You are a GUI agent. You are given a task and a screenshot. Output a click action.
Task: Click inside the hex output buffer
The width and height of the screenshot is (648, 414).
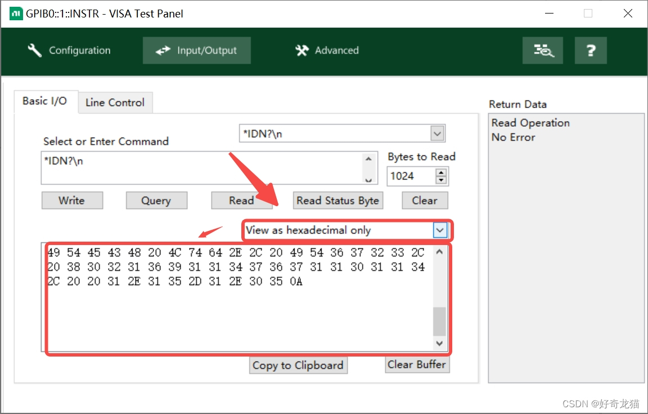pos(240,298)
